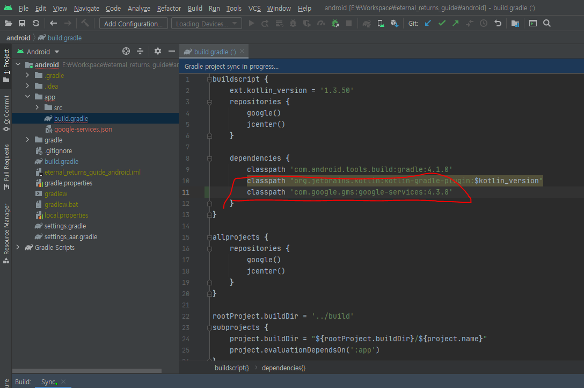This screenshot has width=584, height=388.
Task: Open the VCS menu
Action: point(254,8)
